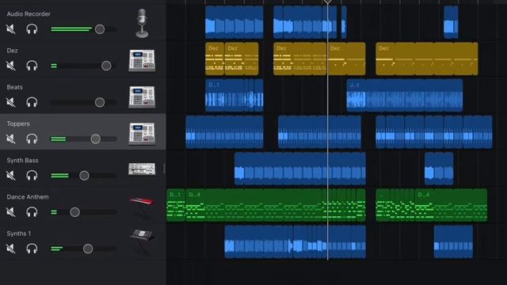Click the Dance Anthem volume slider knob
507x285 pixels.
75,212
